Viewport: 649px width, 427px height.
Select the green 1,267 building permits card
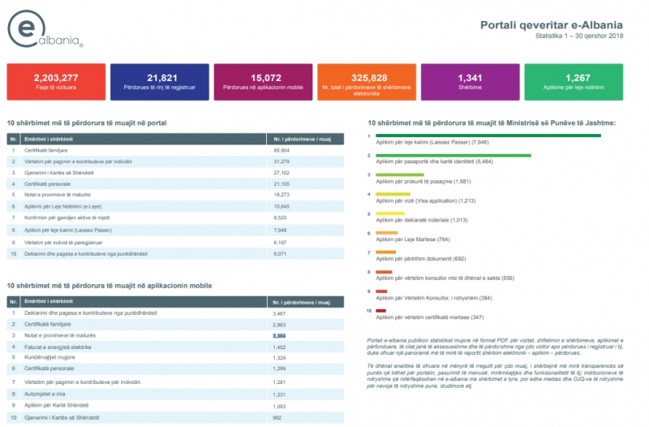574,82
